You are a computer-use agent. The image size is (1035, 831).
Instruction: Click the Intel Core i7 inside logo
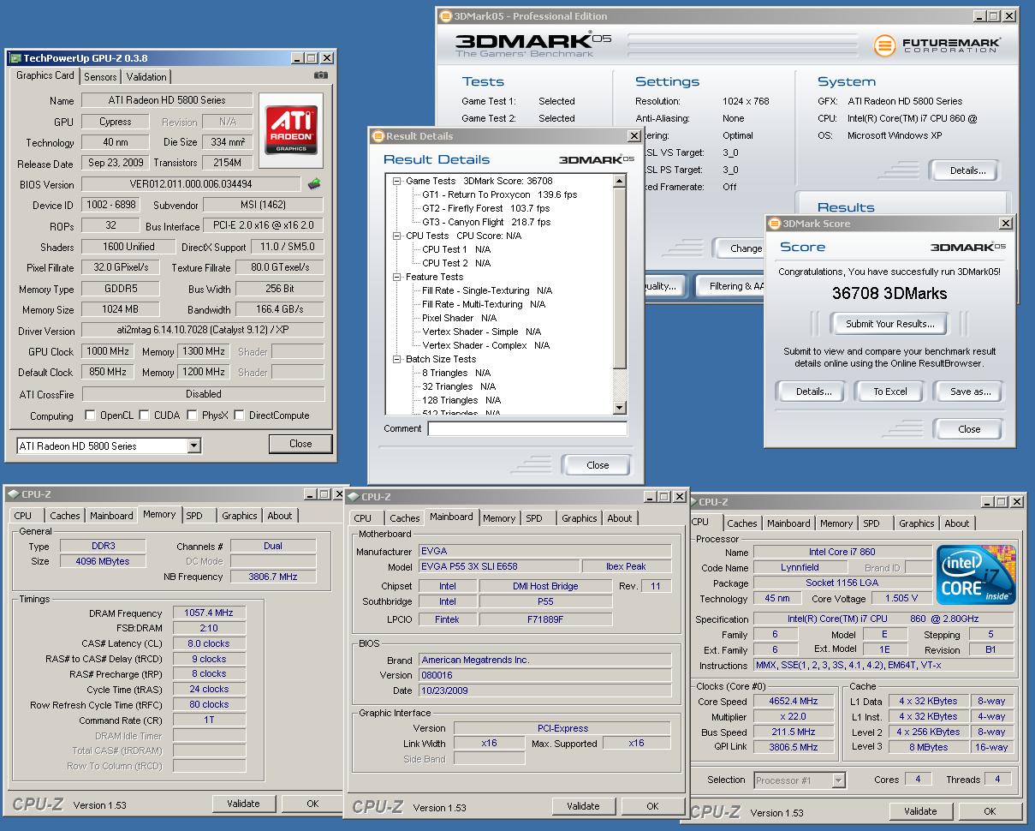coord(977,574)
